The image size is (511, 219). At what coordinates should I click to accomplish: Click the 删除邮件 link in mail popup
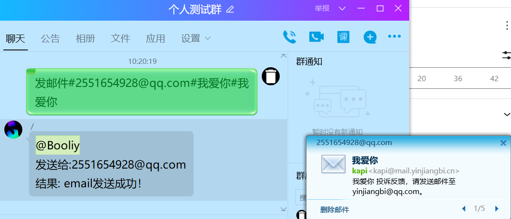pyautogui.click(x=335, y=209)
